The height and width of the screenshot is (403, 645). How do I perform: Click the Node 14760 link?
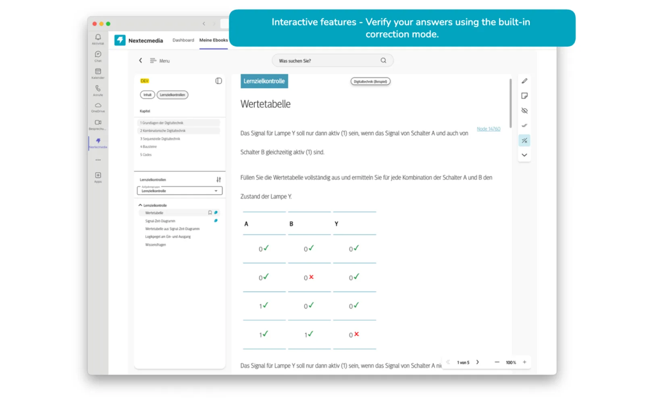[x=489, y=129]
